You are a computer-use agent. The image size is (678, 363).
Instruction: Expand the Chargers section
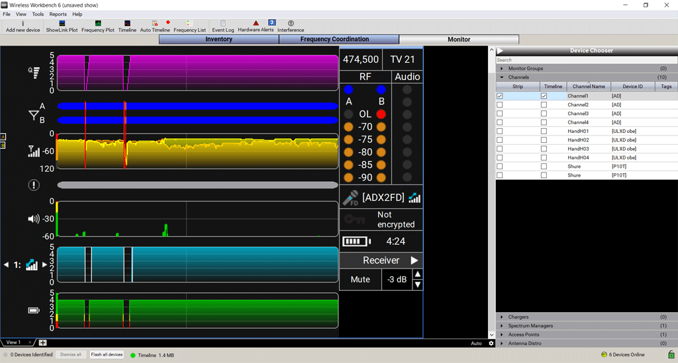click(502, 317)
